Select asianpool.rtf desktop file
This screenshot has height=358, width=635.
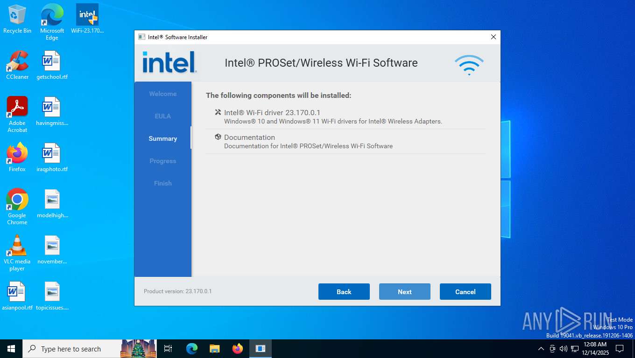click(x=17, y=296)
